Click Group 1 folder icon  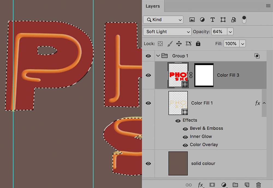(x=165, y=56)
